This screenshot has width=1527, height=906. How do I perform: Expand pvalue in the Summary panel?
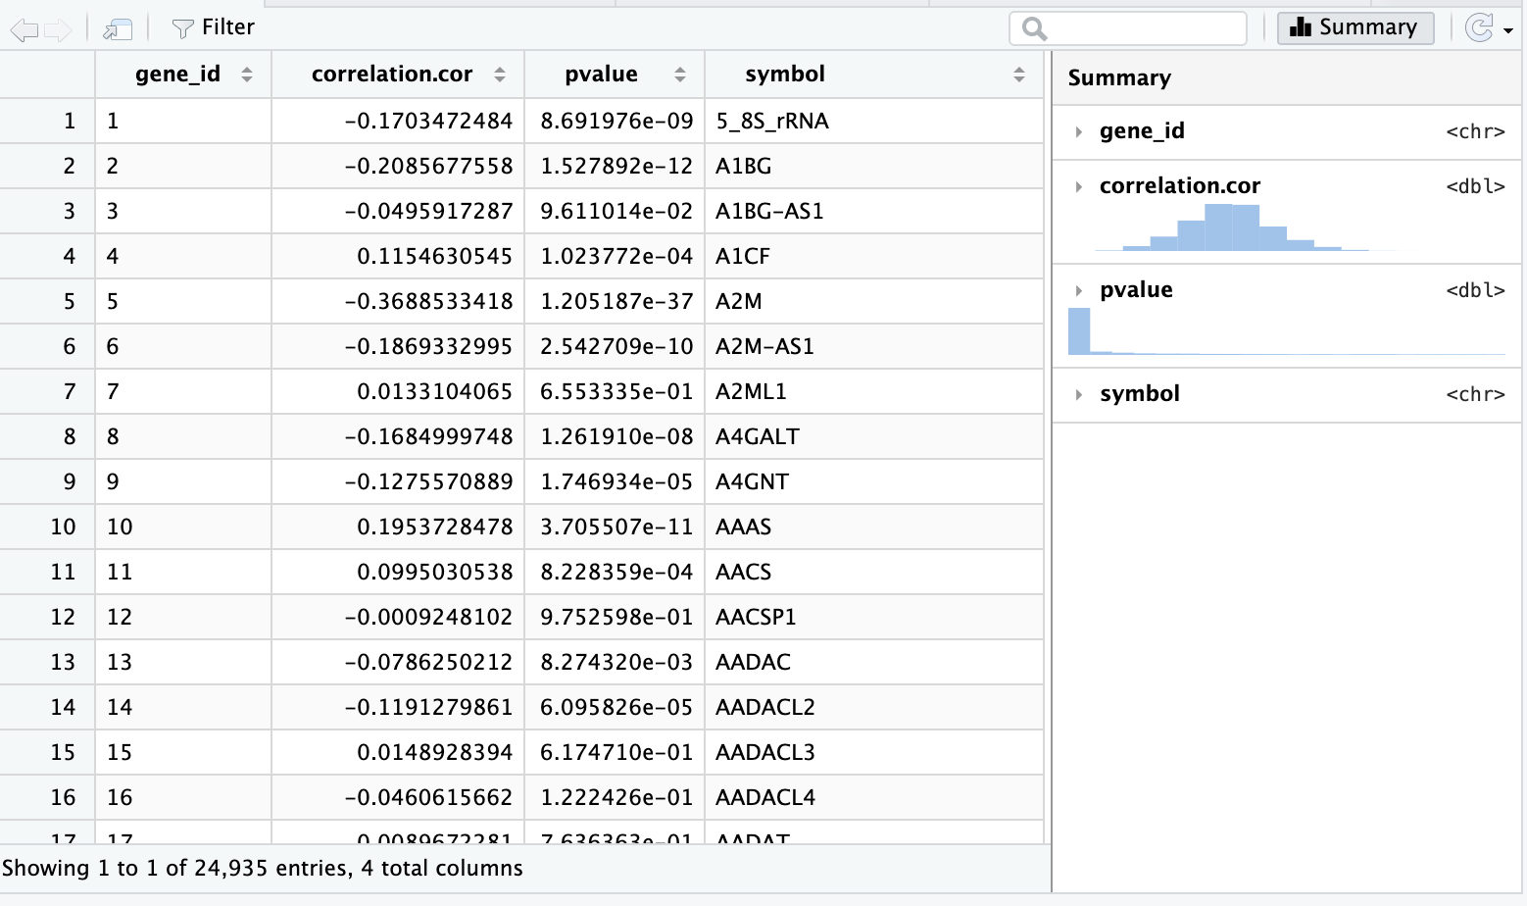click(1079, 290)
